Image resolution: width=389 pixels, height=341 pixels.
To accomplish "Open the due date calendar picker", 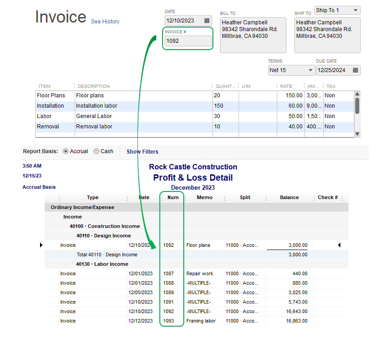I will tap(355, 70).
